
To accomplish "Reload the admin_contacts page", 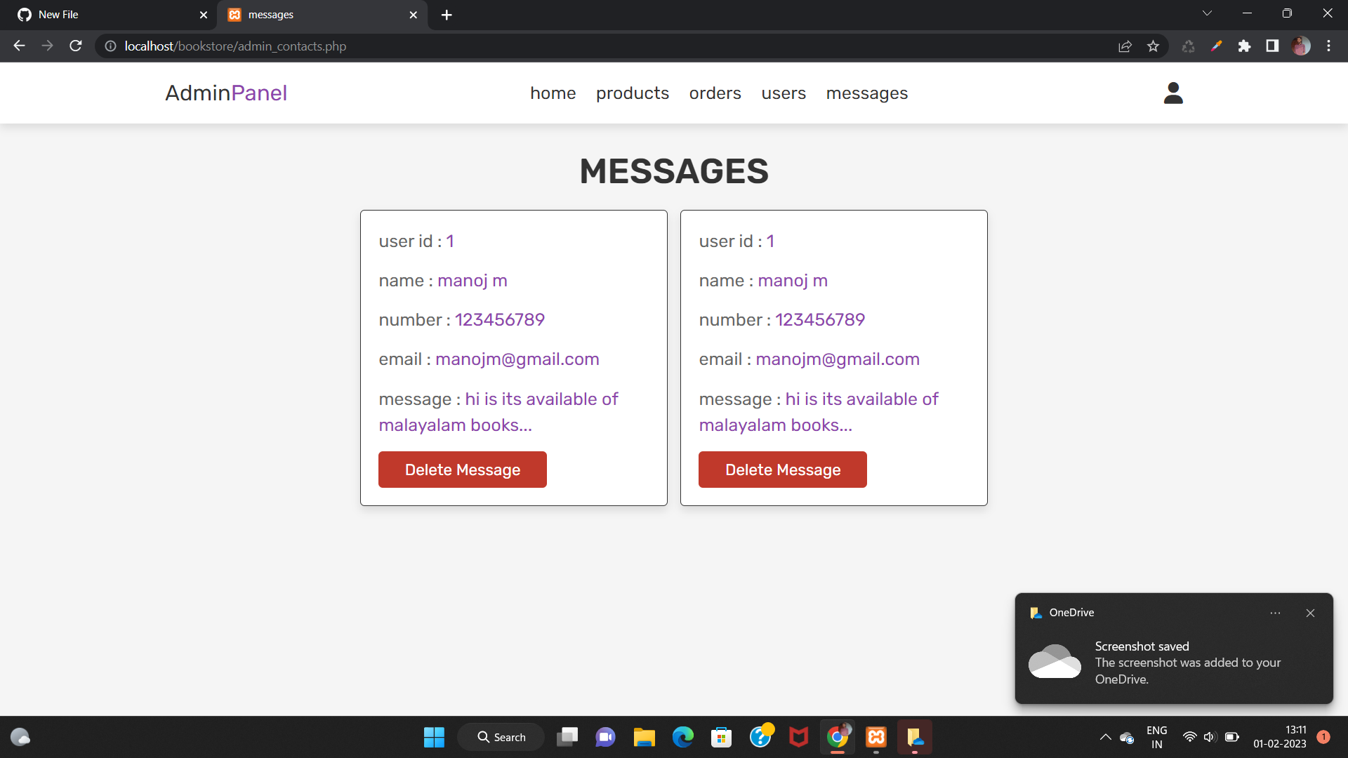I will pyautogui.click(x=76, y=46).
